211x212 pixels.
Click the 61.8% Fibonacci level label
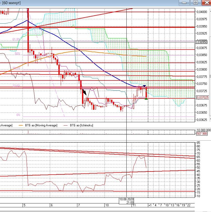coord(16,39)
